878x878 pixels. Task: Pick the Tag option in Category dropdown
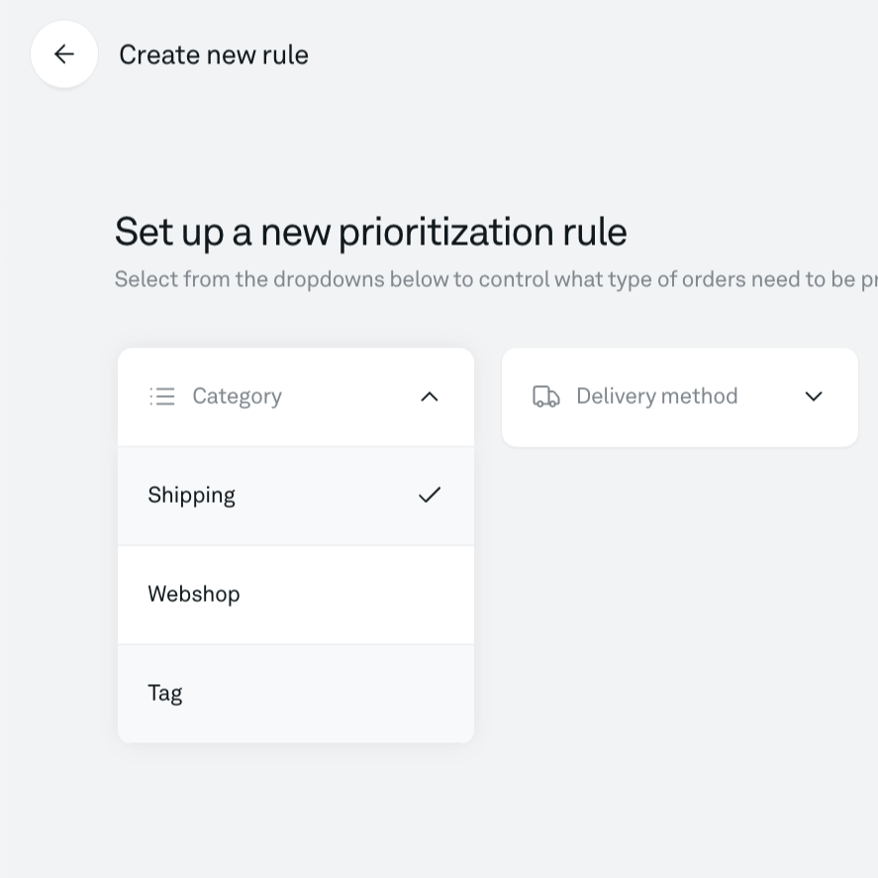point(296,694)
